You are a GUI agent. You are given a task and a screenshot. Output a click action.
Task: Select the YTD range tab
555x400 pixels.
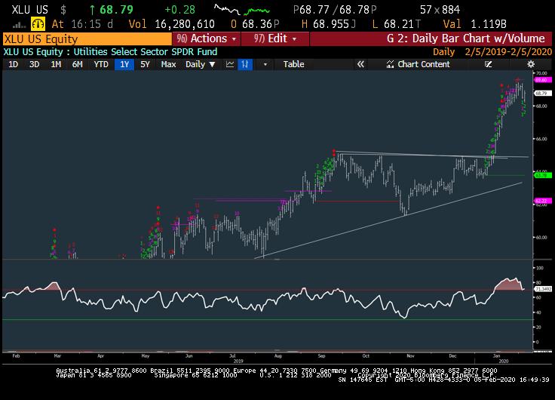point(101,64)
